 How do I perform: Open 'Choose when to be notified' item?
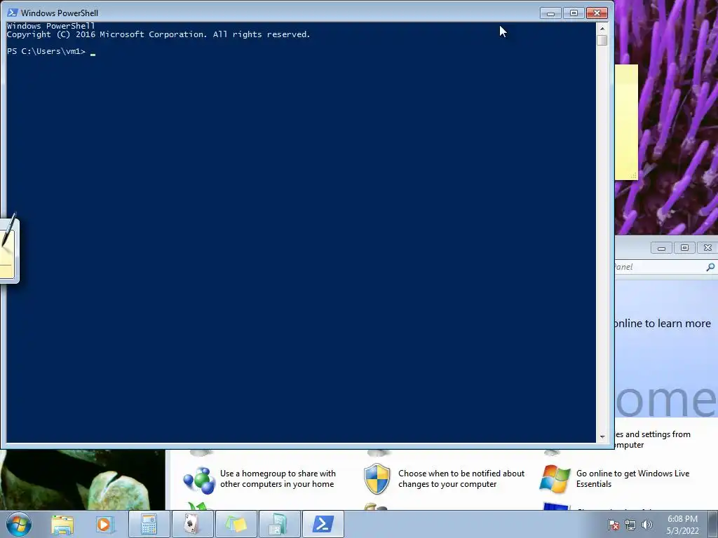461,478
